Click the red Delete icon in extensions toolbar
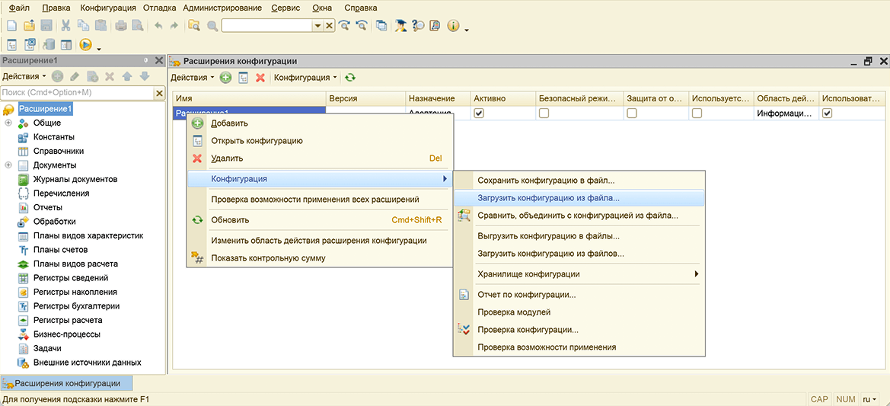 (x=260, y=78)
